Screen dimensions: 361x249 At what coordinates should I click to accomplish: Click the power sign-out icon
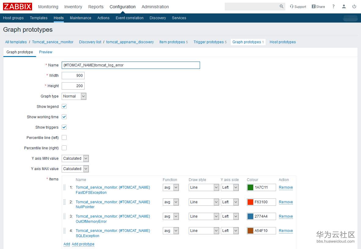[x=354, y=6]
